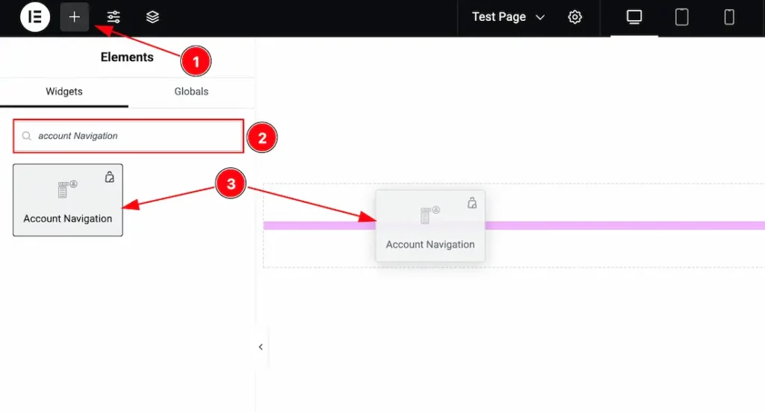765x412 pixels.
Task: Click the widget search input field
Action: click(x=128, y=136)
